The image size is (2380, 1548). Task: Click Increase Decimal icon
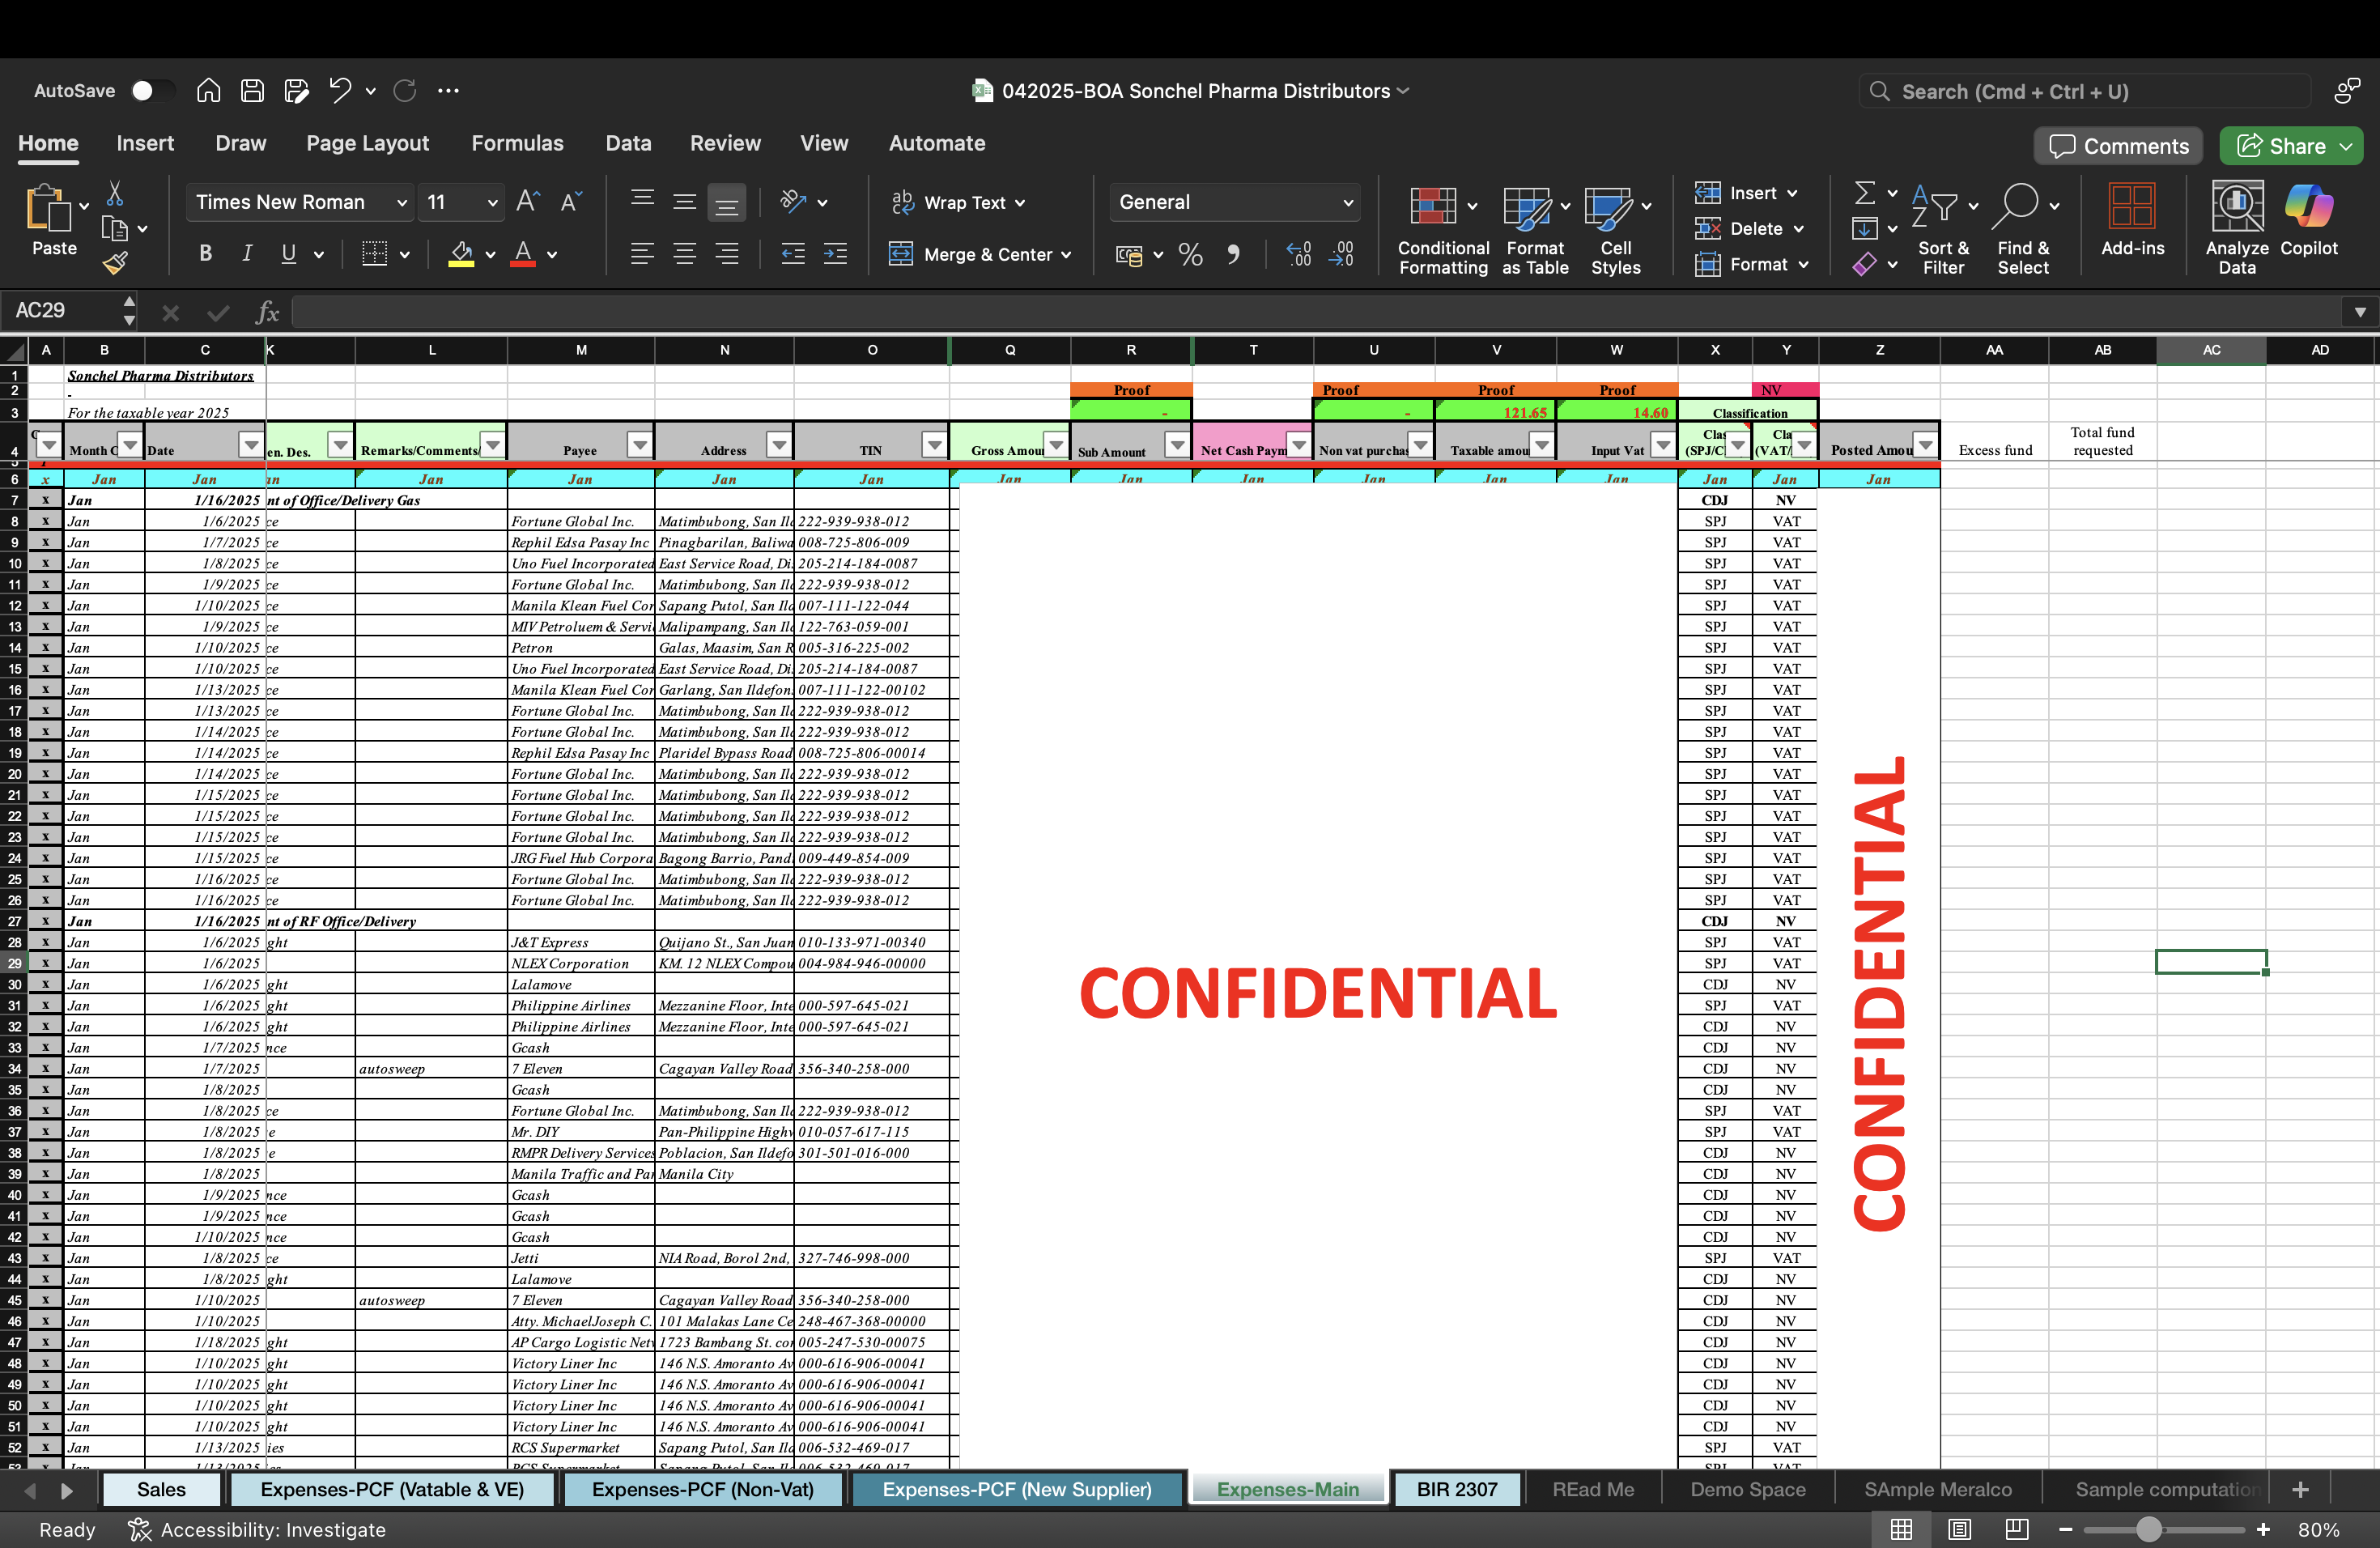click(1299, 255)
